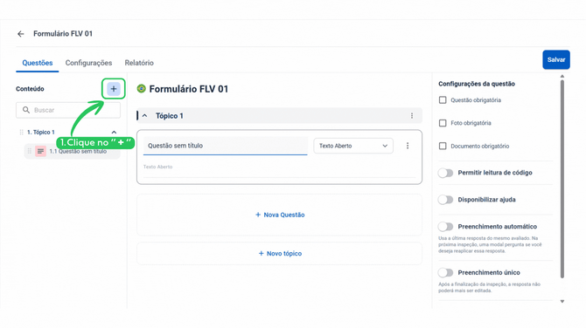Switch to the Questões tab

tap(38, 63)
